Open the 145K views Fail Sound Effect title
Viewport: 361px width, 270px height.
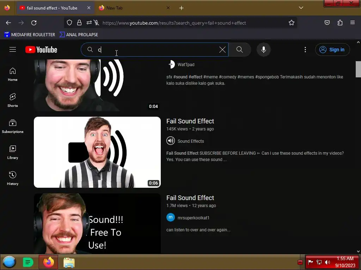190,121
